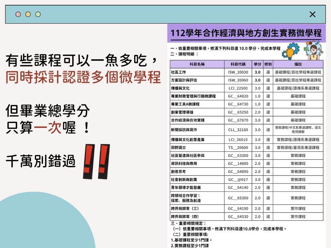
Task: Select the course 創意思考
Action: click(178, 172)
